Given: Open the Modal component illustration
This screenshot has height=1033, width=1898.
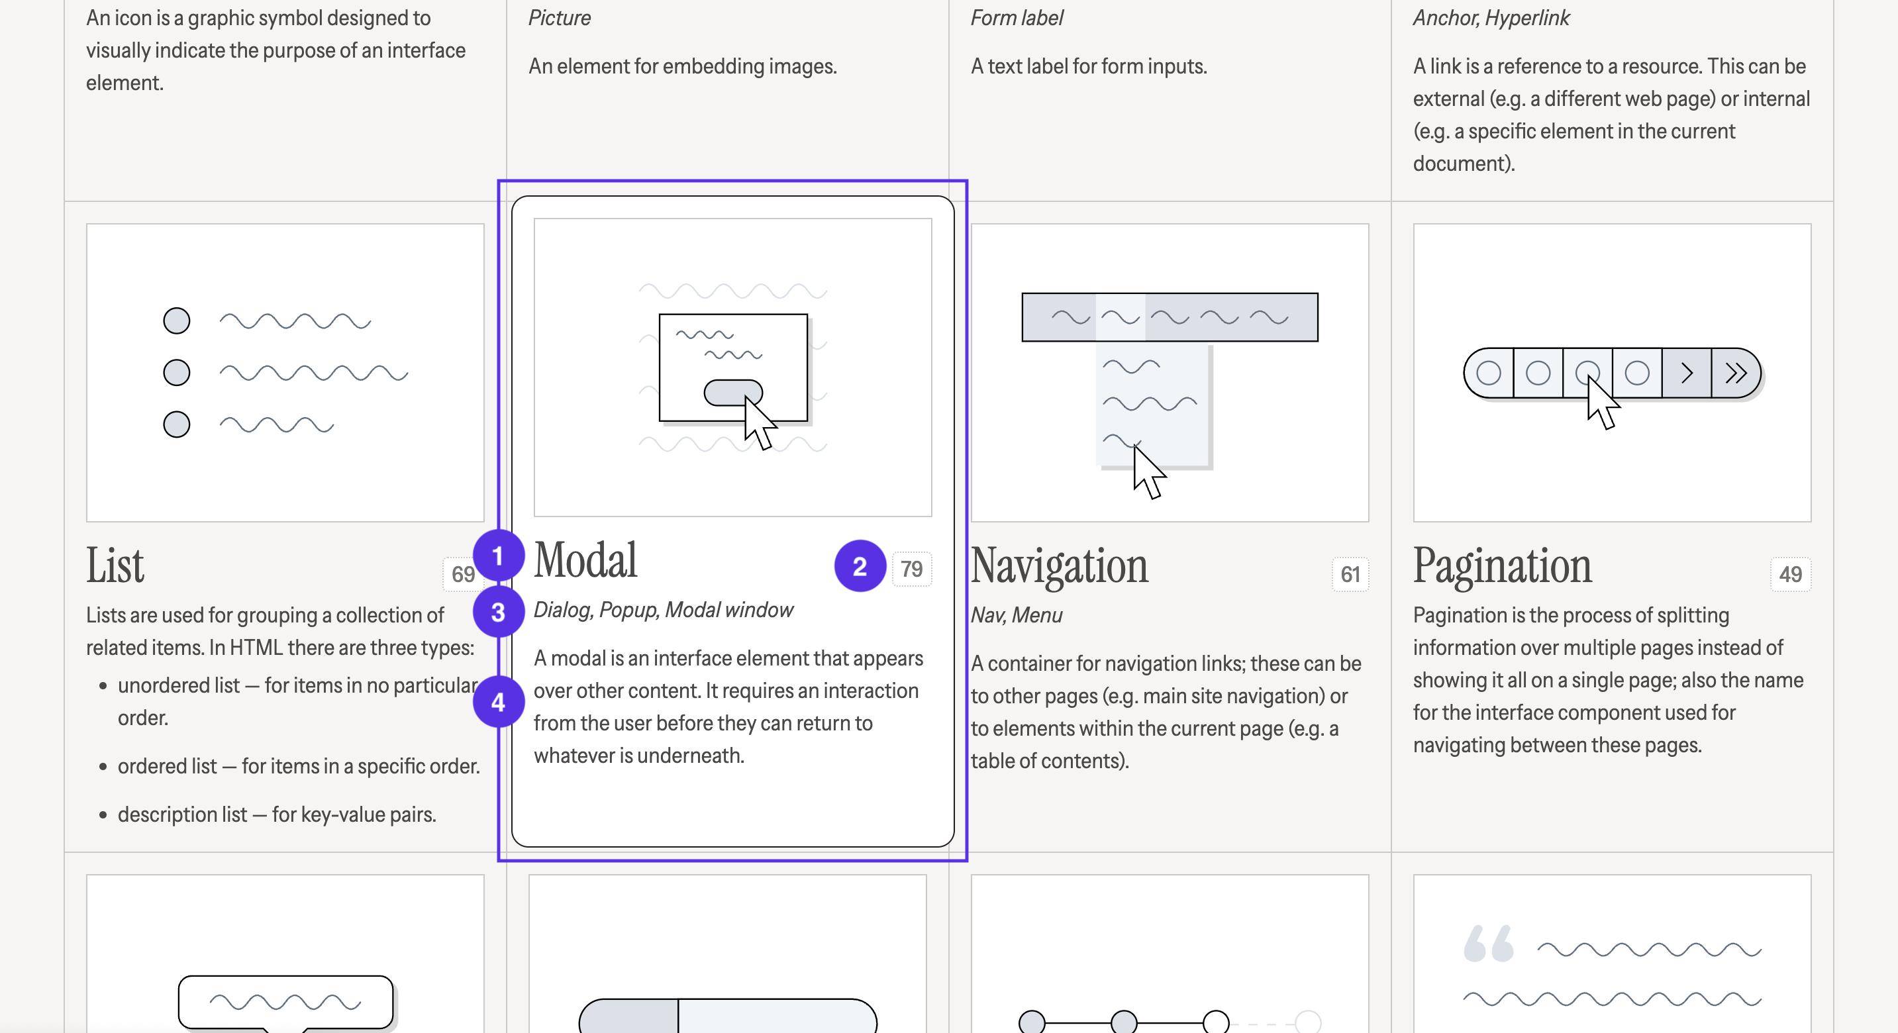Looking at the screenshot, I should 732,367.
